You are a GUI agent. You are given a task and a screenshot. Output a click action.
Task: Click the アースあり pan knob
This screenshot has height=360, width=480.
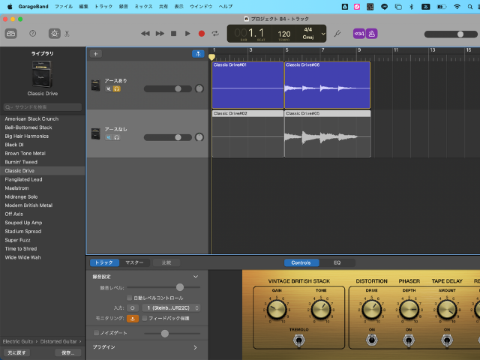tap(199, 88)
